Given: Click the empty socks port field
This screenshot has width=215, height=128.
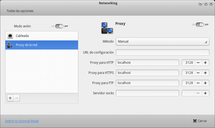Looking at the screenshot, I should (188, 93).
